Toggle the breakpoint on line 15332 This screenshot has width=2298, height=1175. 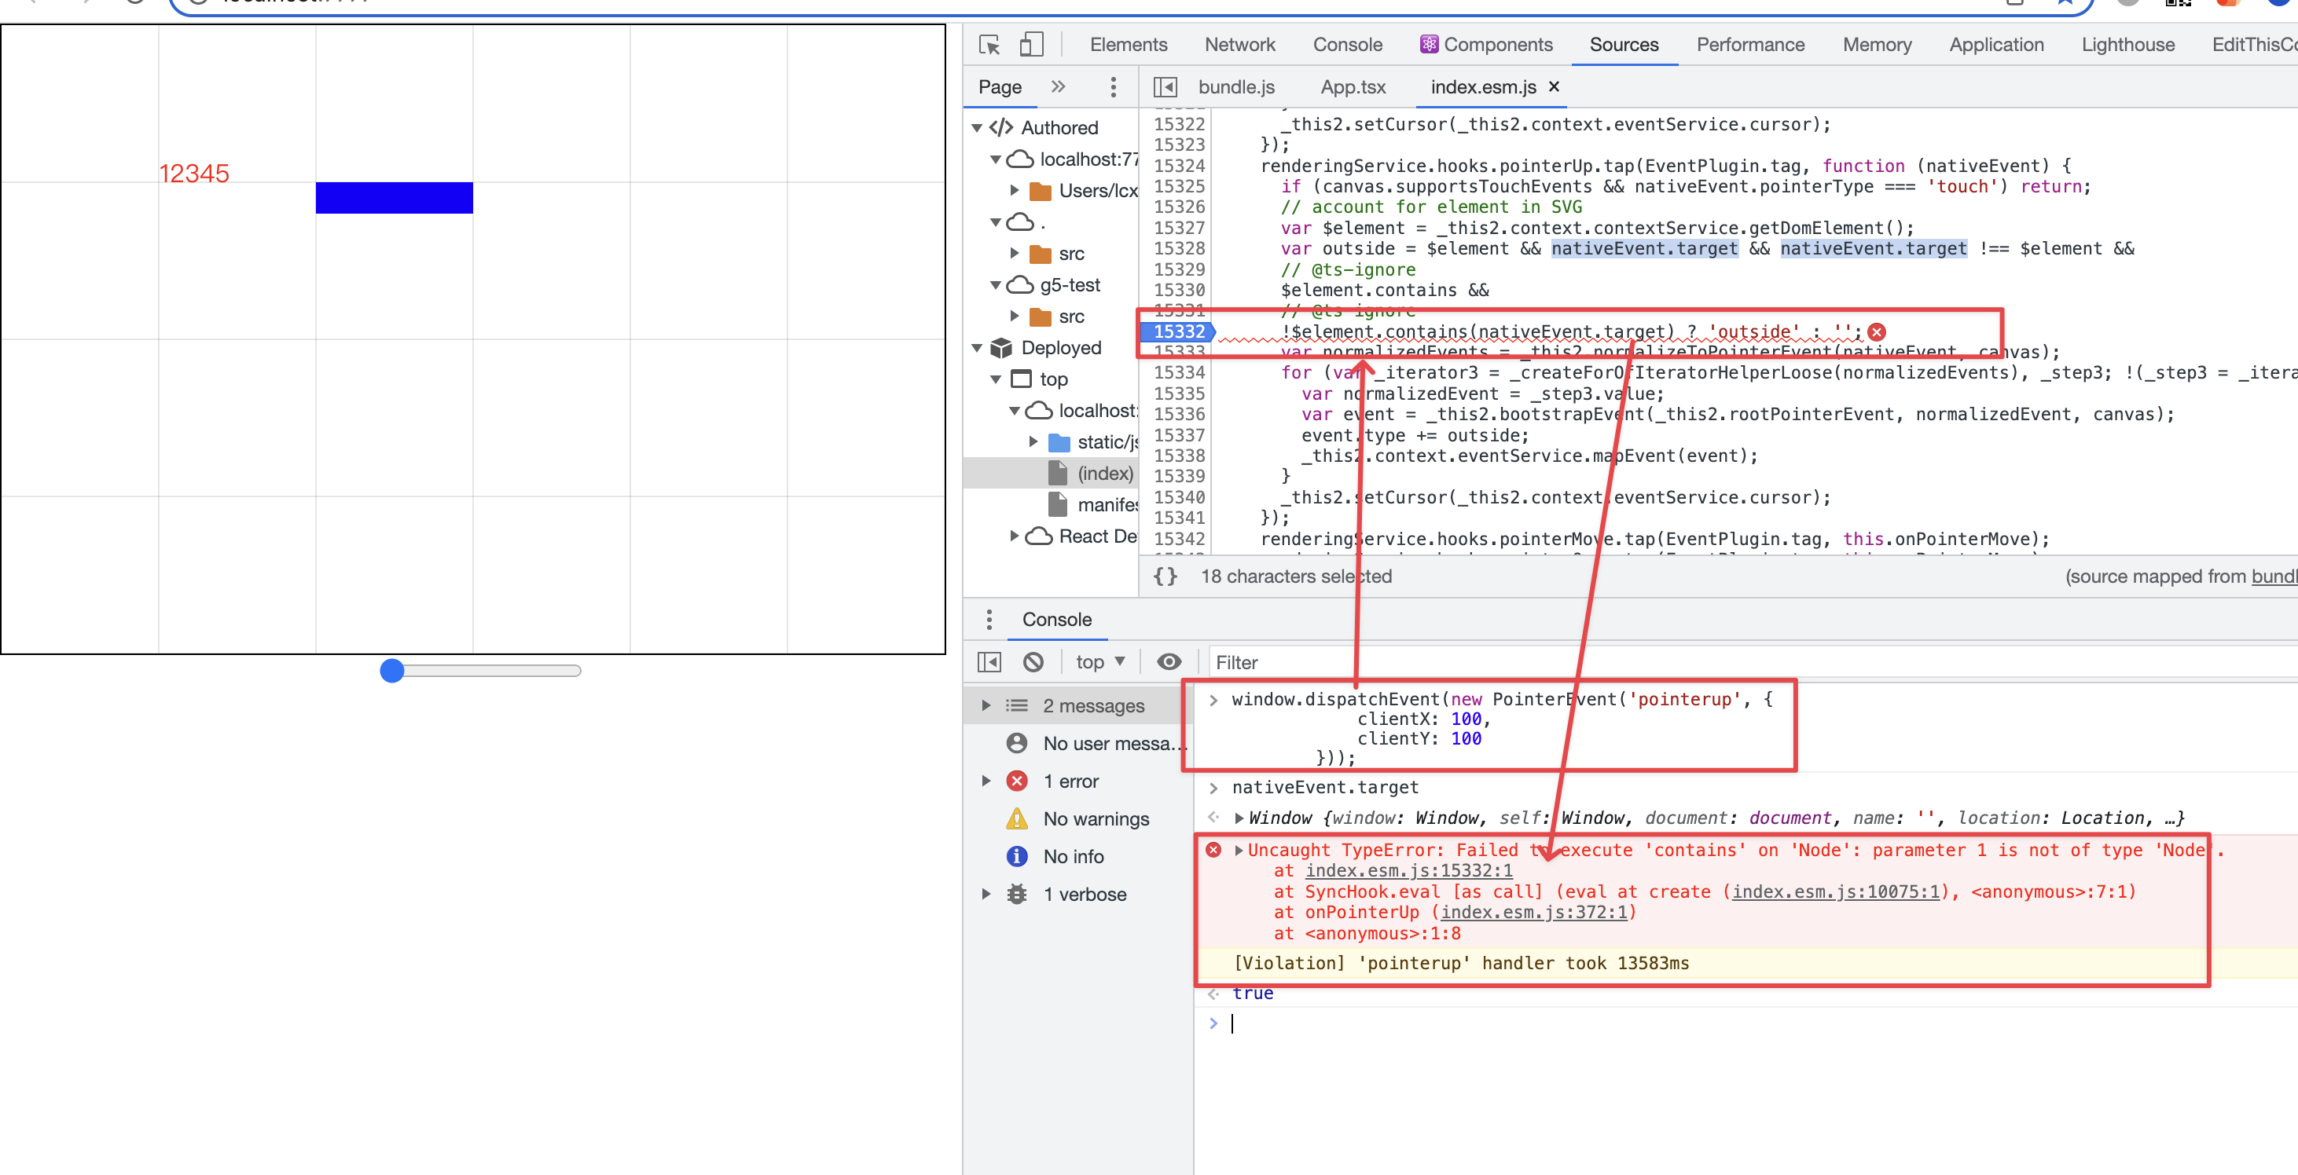1176,331
